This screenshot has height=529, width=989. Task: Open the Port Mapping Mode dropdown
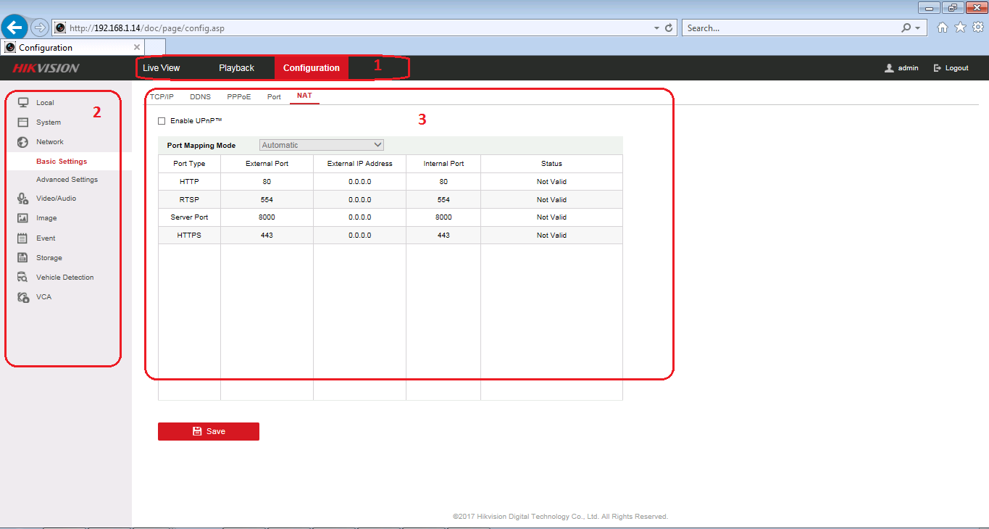click(322, 145)
